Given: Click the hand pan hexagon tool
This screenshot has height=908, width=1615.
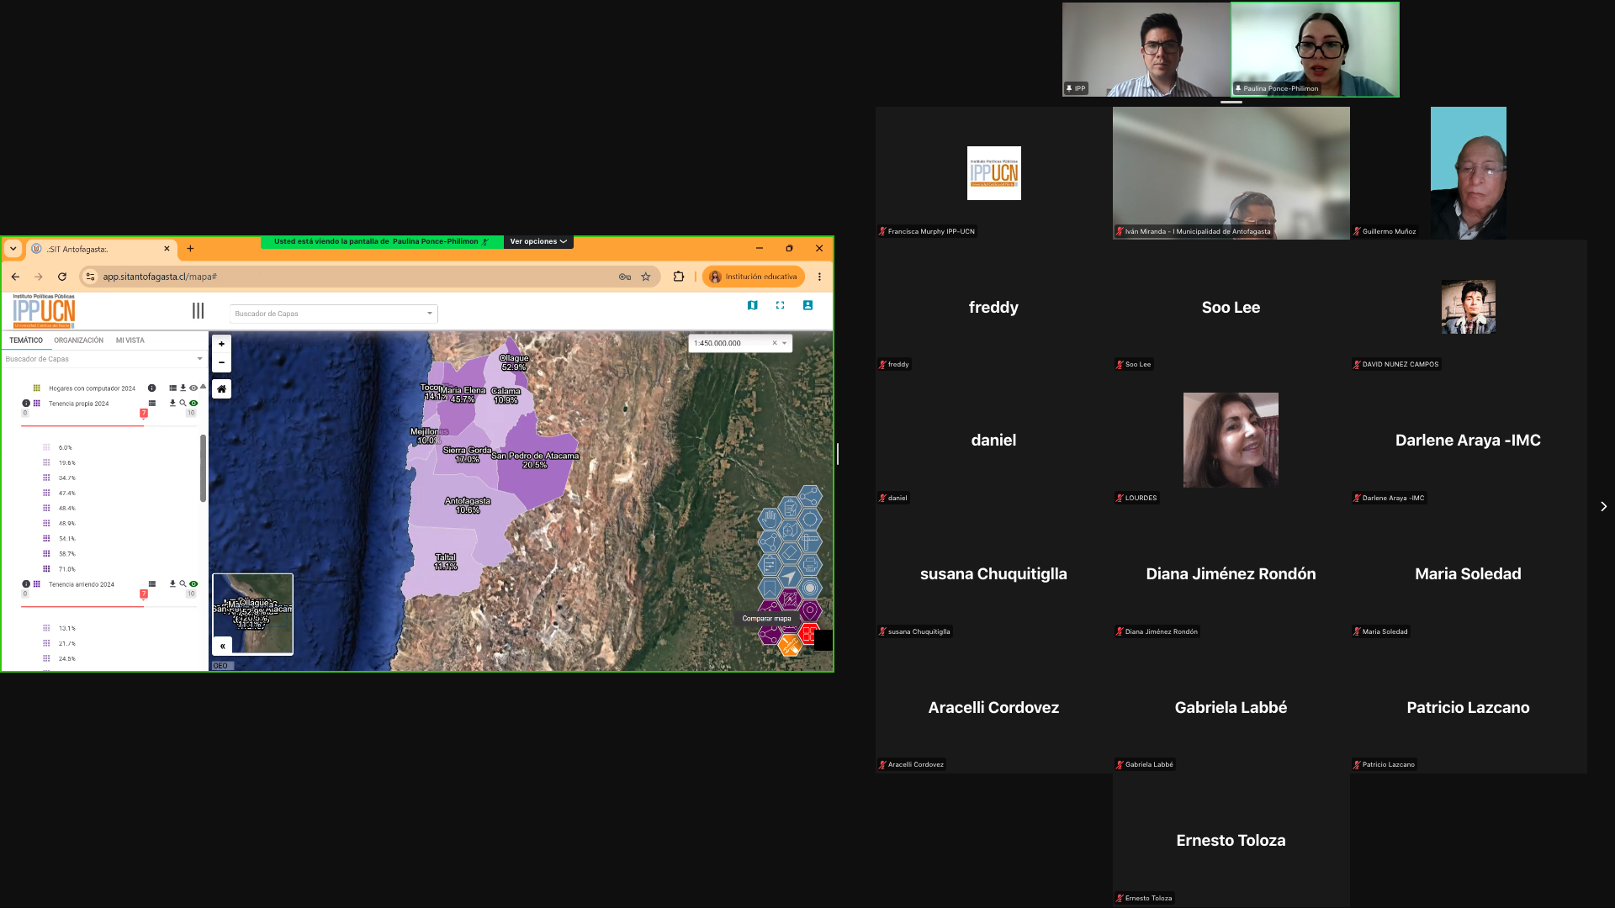Looking at the screenshot, I should [x=770, y=519].
